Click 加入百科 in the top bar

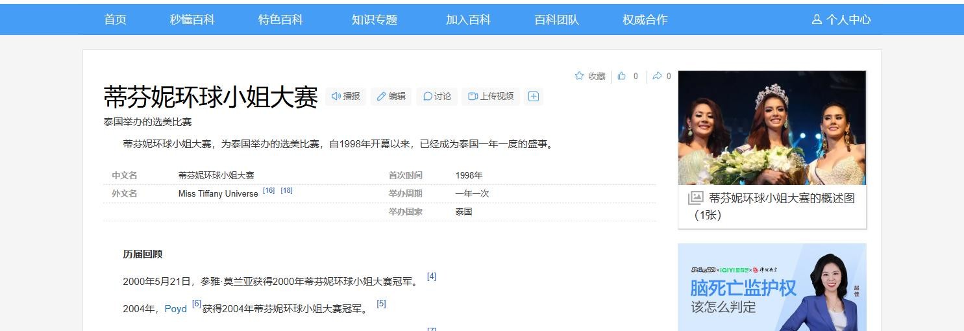[x=468, y=19]
